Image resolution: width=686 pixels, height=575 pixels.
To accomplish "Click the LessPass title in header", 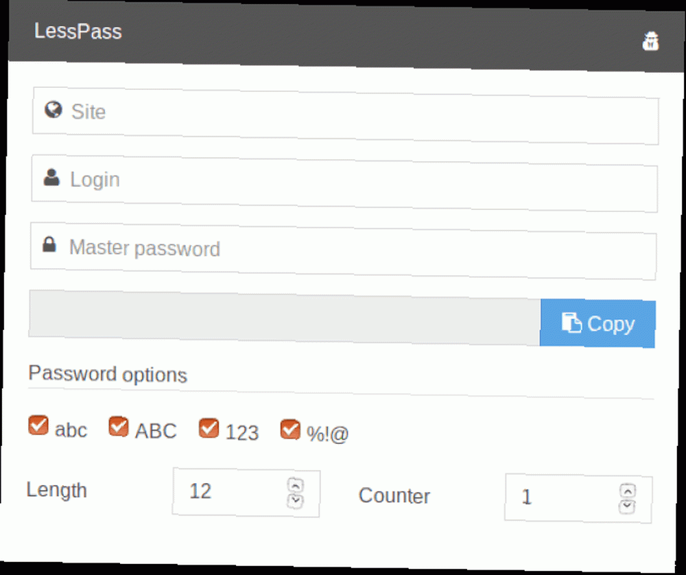I will click(x=78, y=32).
